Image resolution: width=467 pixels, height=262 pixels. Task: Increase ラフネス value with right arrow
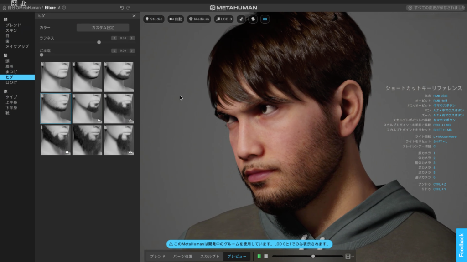(x=132, y=38)
